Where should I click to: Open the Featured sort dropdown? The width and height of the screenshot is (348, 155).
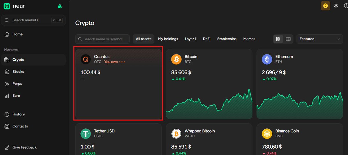pos(320,39)
